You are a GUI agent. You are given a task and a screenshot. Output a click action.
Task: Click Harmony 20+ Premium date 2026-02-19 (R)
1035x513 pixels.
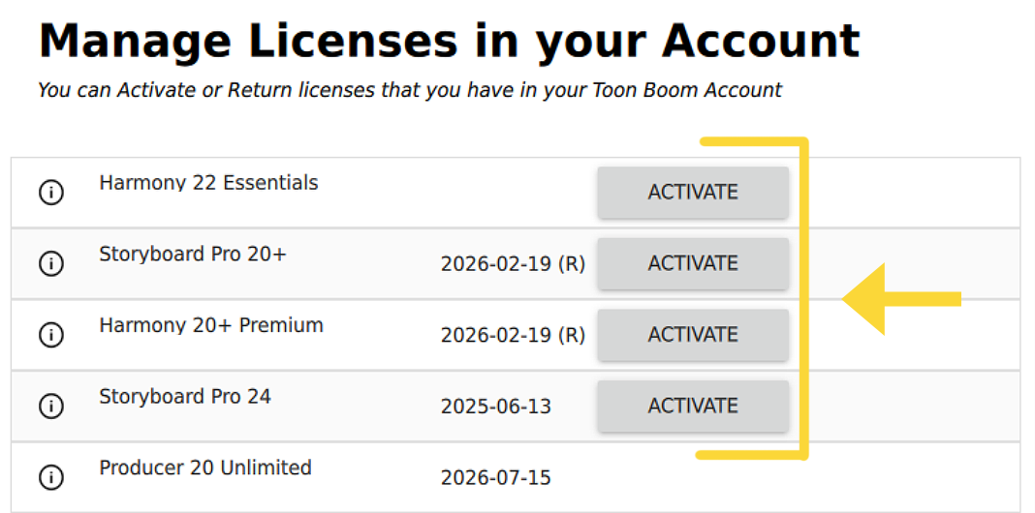(x=513, y=336)
